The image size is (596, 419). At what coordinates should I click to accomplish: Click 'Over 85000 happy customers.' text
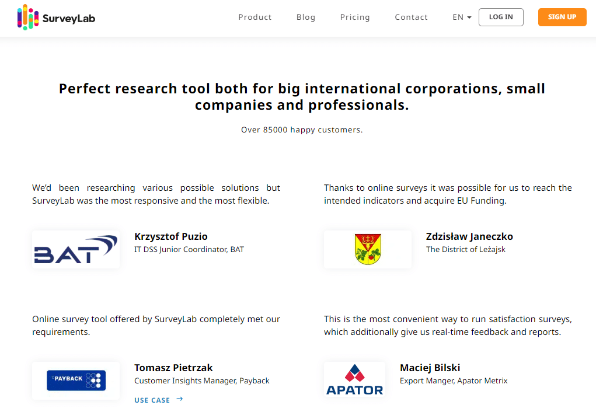(302, 130)
